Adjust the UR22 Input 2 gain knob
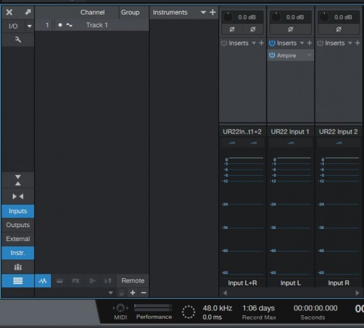This screenshot has width=364, height=328. (x=325, y=17)
